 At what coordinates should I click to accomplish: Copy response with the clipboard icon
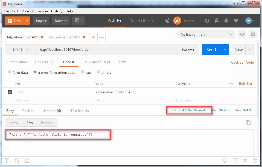coord(248,123)
